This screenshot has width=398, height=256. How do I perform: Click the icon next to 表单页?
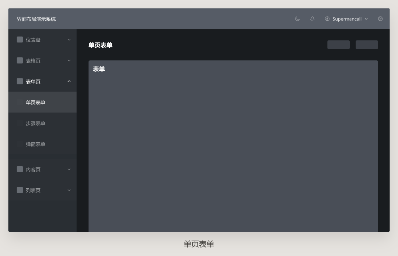20,81
